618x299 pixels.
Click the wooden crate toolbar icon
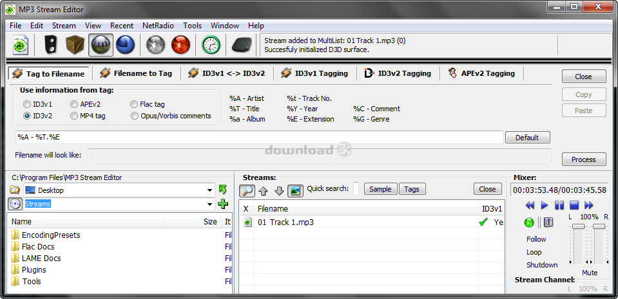(75, 45)
